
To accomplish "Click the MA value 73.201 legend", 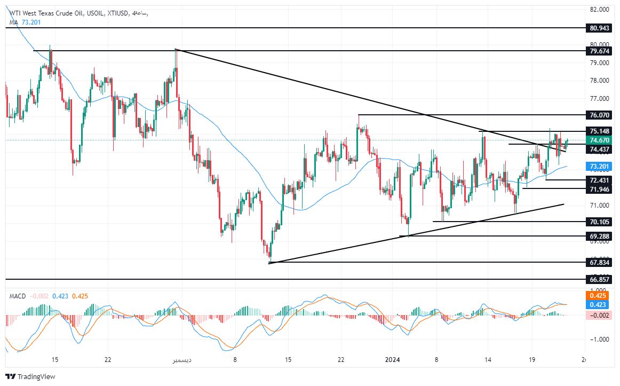I will (x=31, y=22).
